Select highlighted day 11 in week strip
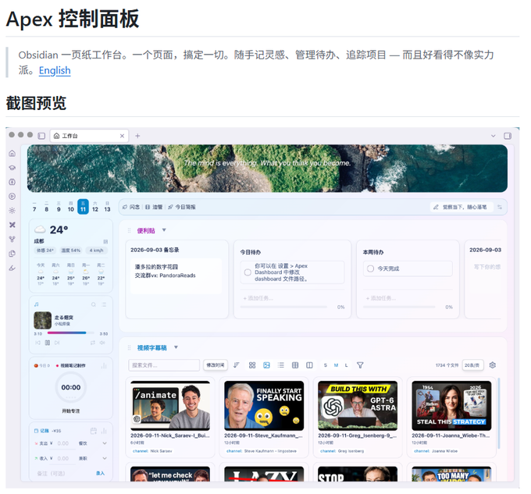 click(x=83, y=207)
